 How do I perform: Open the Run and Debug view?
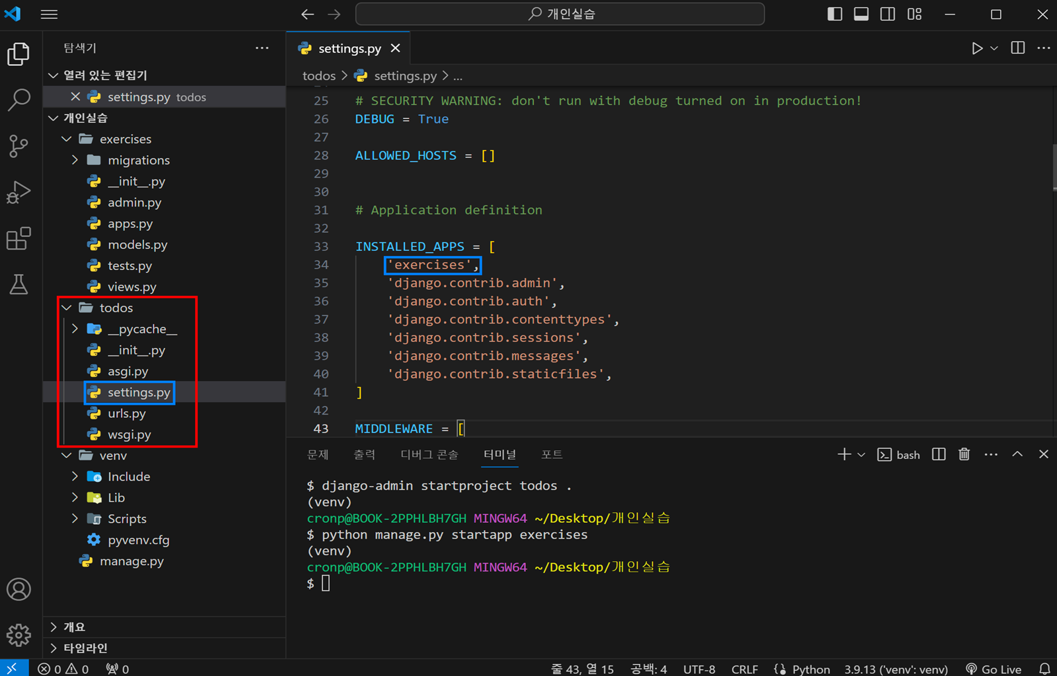tap(18, 192)
